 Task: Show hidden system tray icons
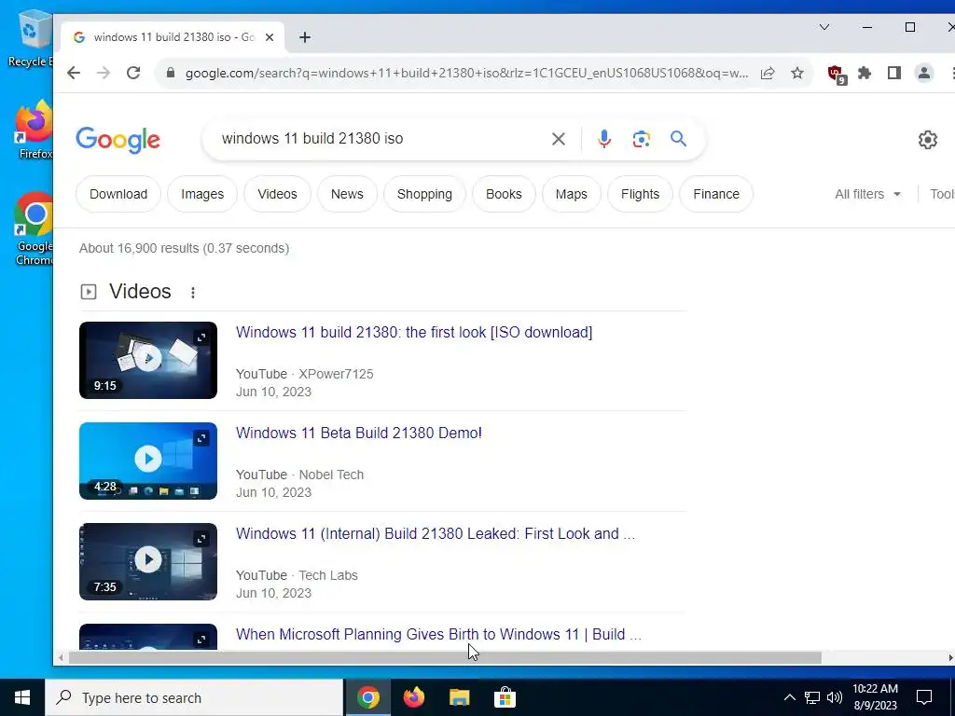coord(789,697)
